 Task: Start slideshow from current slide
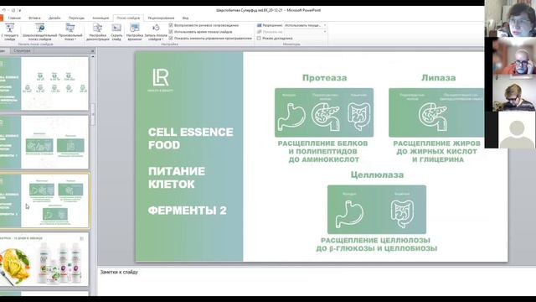(x=9, y=32)
